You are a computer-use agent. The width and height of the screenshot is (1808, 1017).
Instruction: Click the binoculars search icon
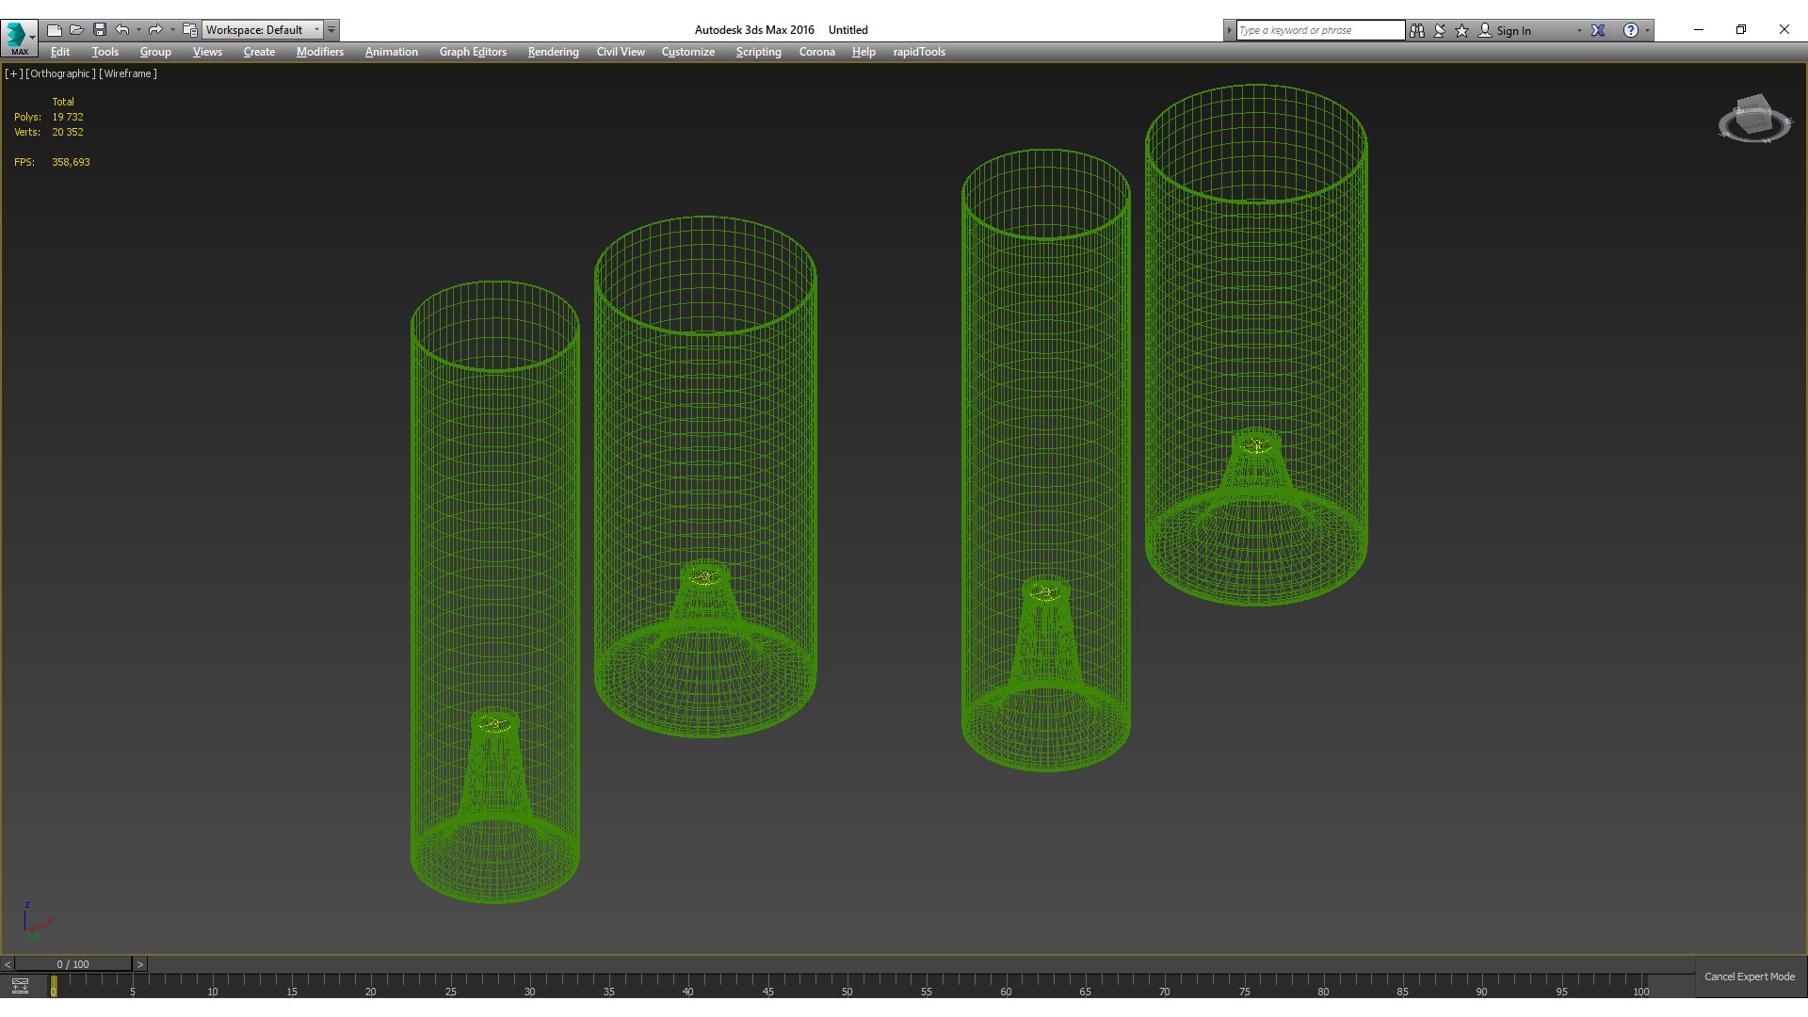tap(1417, 30)
